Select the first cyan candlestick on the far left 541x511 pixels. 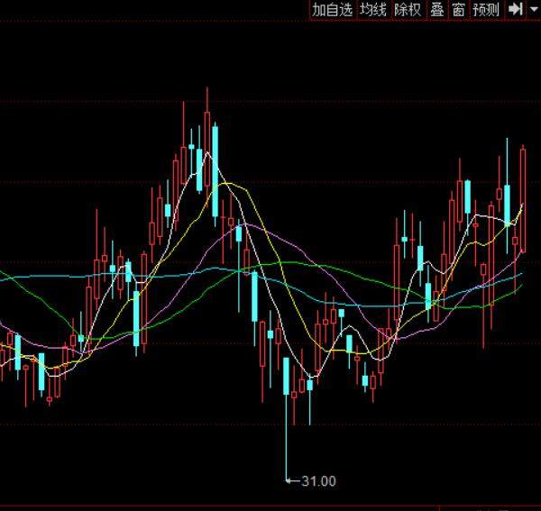pos(17,350)
